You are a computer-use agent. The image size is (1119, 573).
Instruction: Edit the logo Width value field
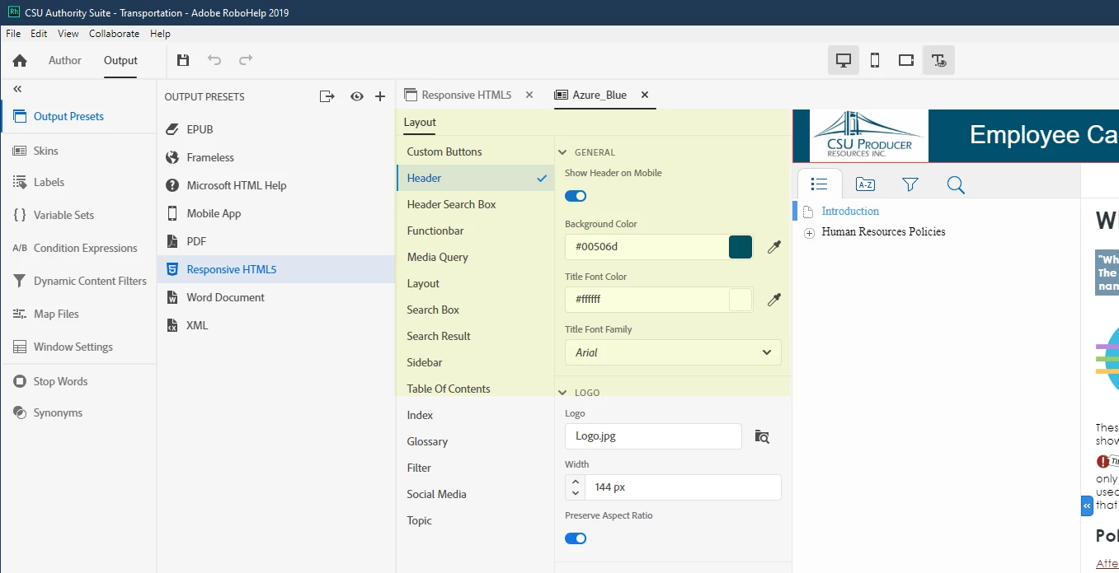point(683,487)
